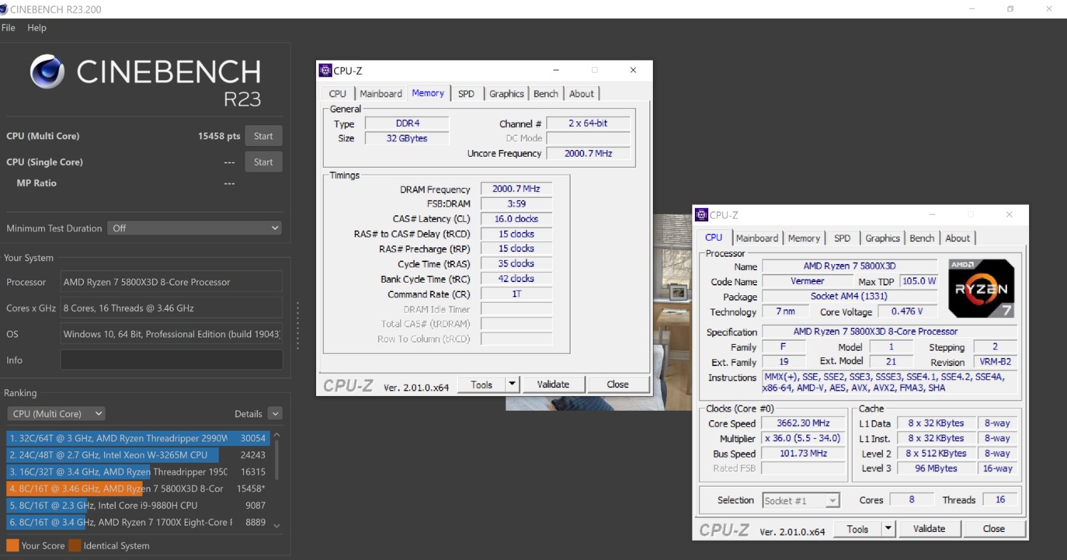The height and width of the screenshot is (560, 1067).
Task: Click Validate in processor CPU-Z window
Action: point(929,529)
